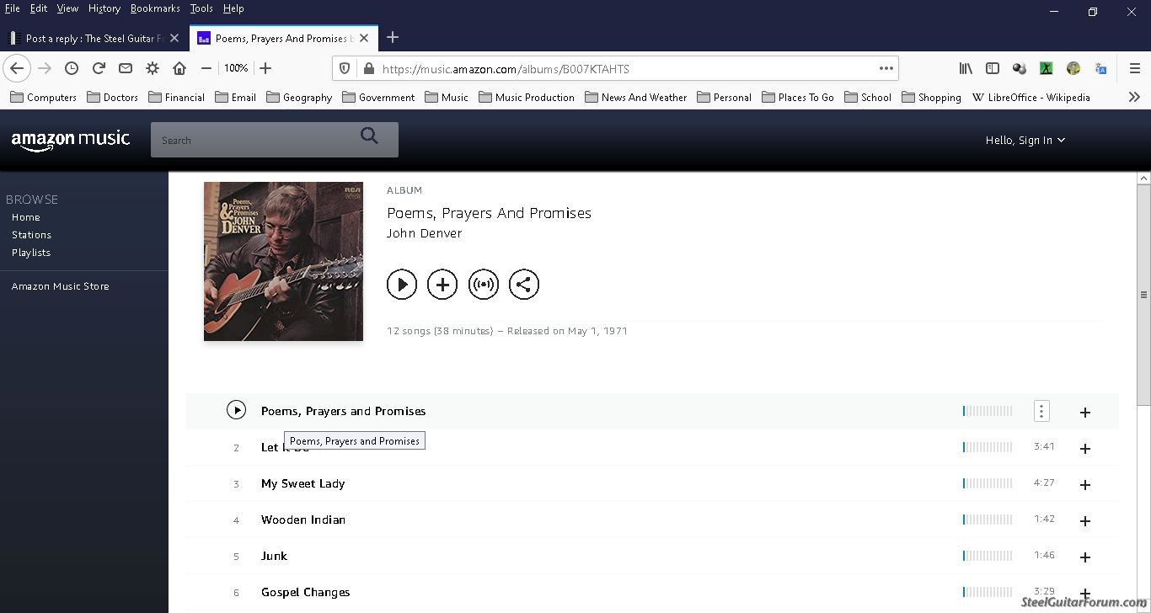Image resolution: width=1151 pixels, height=613 pixels.
Task: Click the search magnifier icon
Action: [x=369, y=136]
